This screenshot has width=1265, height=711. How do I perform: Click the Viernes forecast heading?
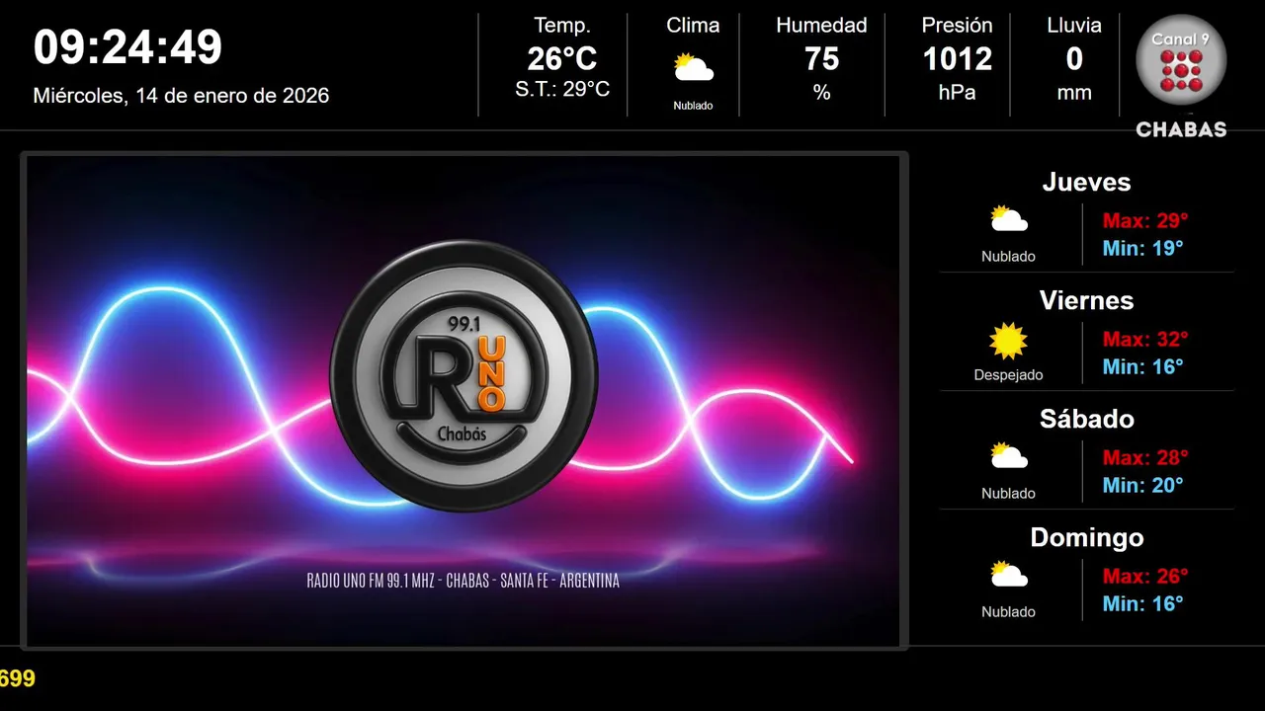[x=1086, y=300]
